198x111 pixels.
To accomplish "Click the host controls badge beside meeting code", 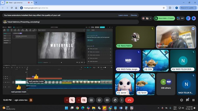I will (x=31, y=100).
